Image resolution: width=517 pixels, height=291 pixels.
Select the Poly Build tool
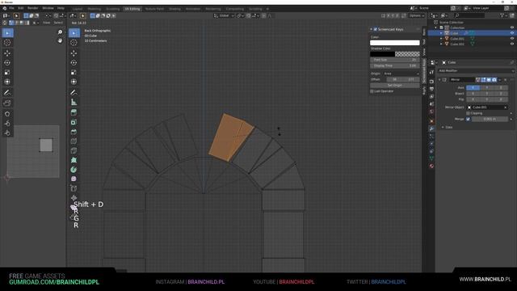click(74, 160)
